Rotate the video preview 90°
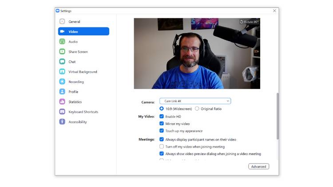 [x=249, y=22]
